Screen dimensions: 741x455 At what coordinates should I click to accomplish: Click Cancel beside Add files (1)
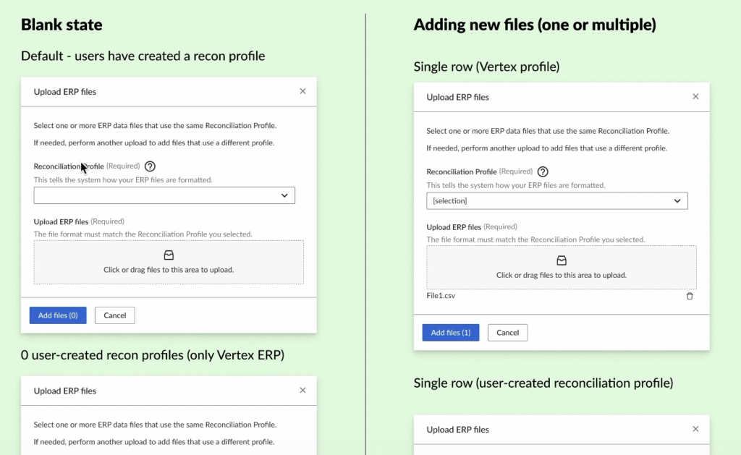tap(508, 333)
